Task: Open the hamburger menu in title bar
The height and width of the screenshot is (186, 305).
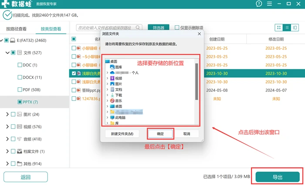Action: tap(269, 3)
